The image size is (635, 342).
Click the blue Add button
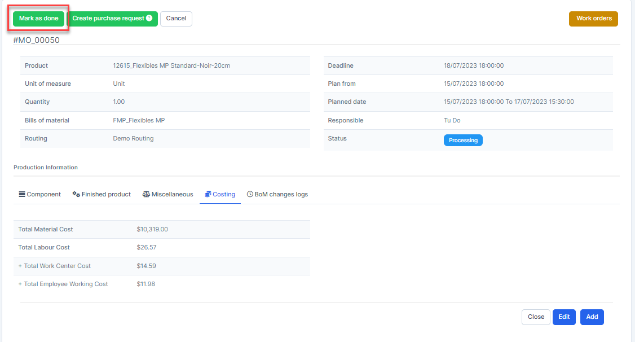point(592,317)
